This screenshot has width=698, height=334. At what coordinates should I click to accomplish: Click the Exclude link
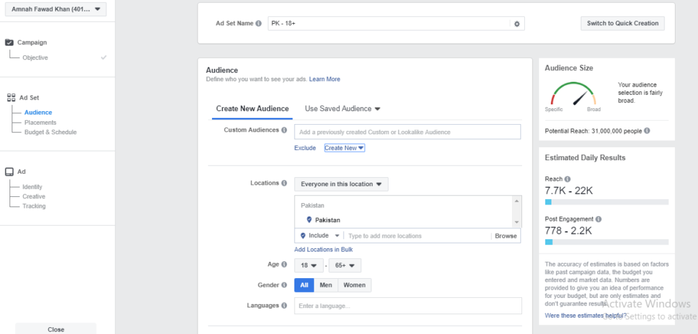click(305, 148)
